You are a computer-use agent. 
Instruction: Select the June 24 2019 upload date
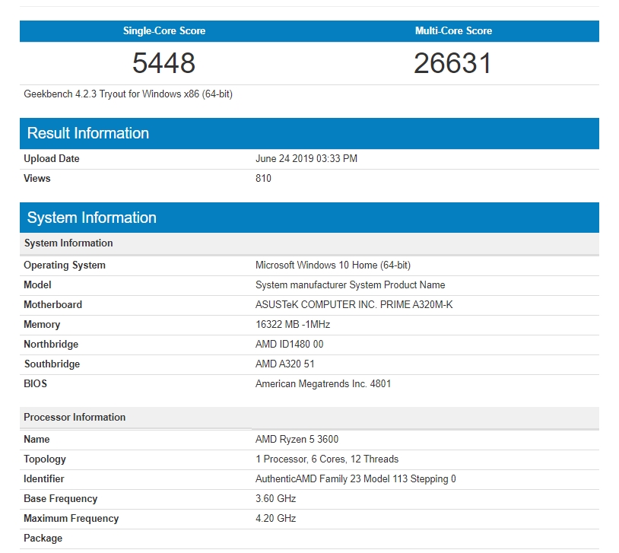[x=306, y=159]
